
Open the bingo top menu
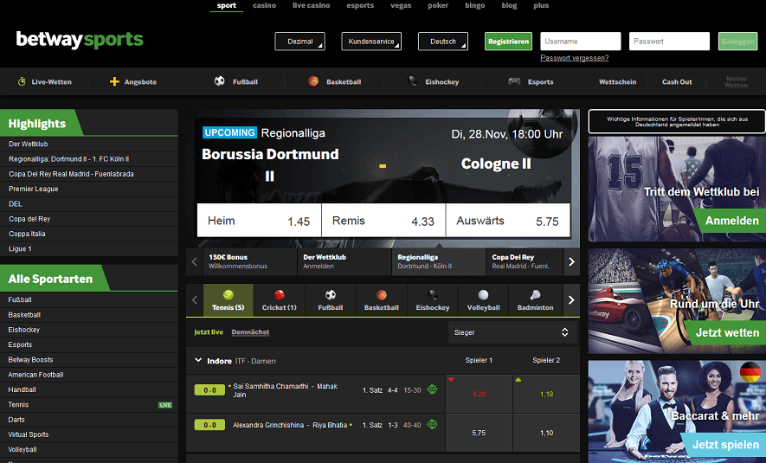tap(475, 5)
